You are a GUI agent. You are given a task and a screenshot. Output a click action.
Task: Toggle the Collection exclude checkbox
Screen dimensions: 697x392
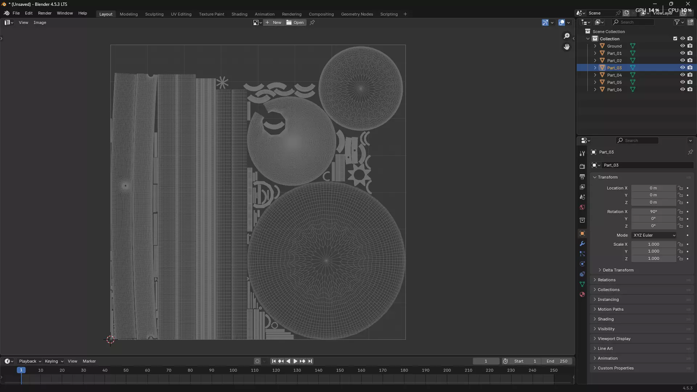(x=675, y=38)
